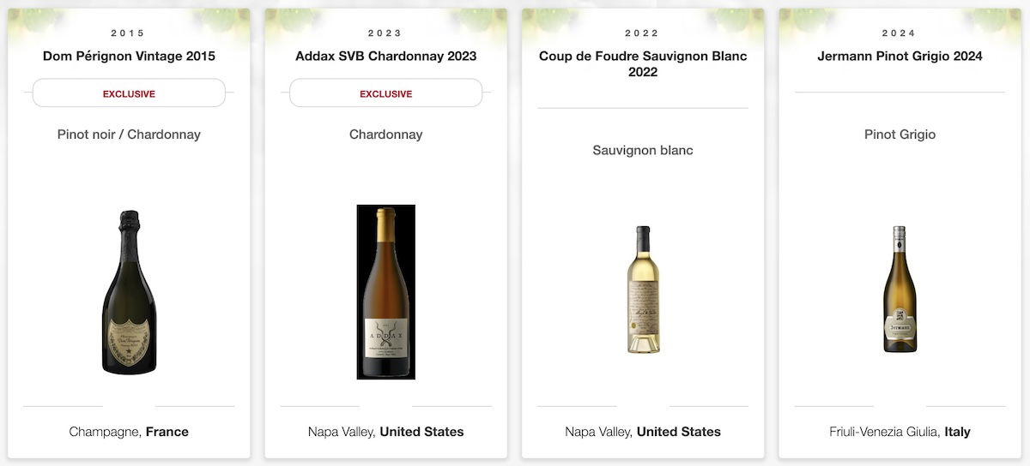
Task: Click the Addax Chardonnay bottle image
Action: 385,292
